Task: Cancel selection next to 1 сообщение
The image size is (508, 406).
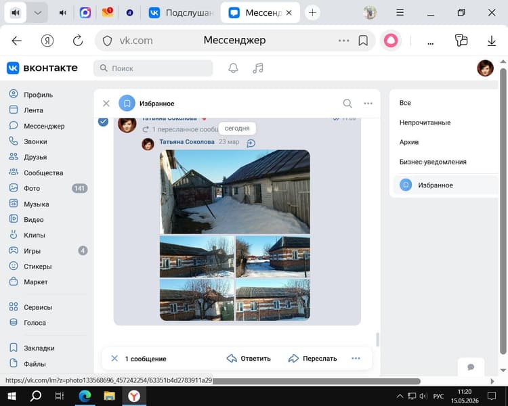Action: (x=114, y=359)
